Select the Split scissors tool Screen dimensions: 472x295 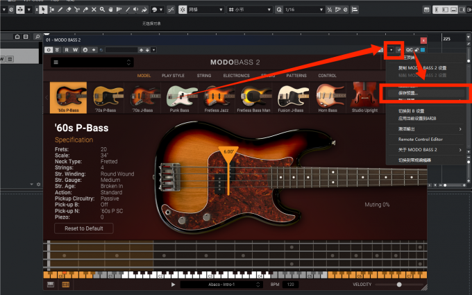click(x=77, y=10)
